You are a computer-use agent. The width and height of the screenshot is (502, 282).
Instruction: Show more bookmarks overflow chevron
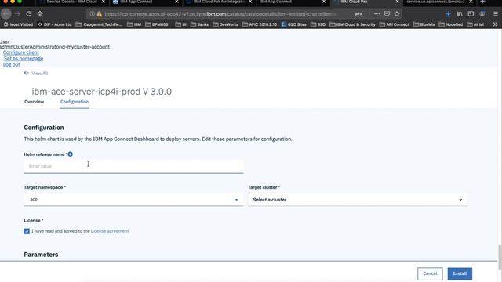click(495, 24)
